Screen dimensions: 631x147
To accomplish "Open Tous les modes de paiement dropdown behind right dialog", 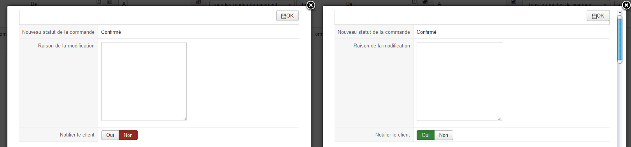I will [x=568, y=3].
